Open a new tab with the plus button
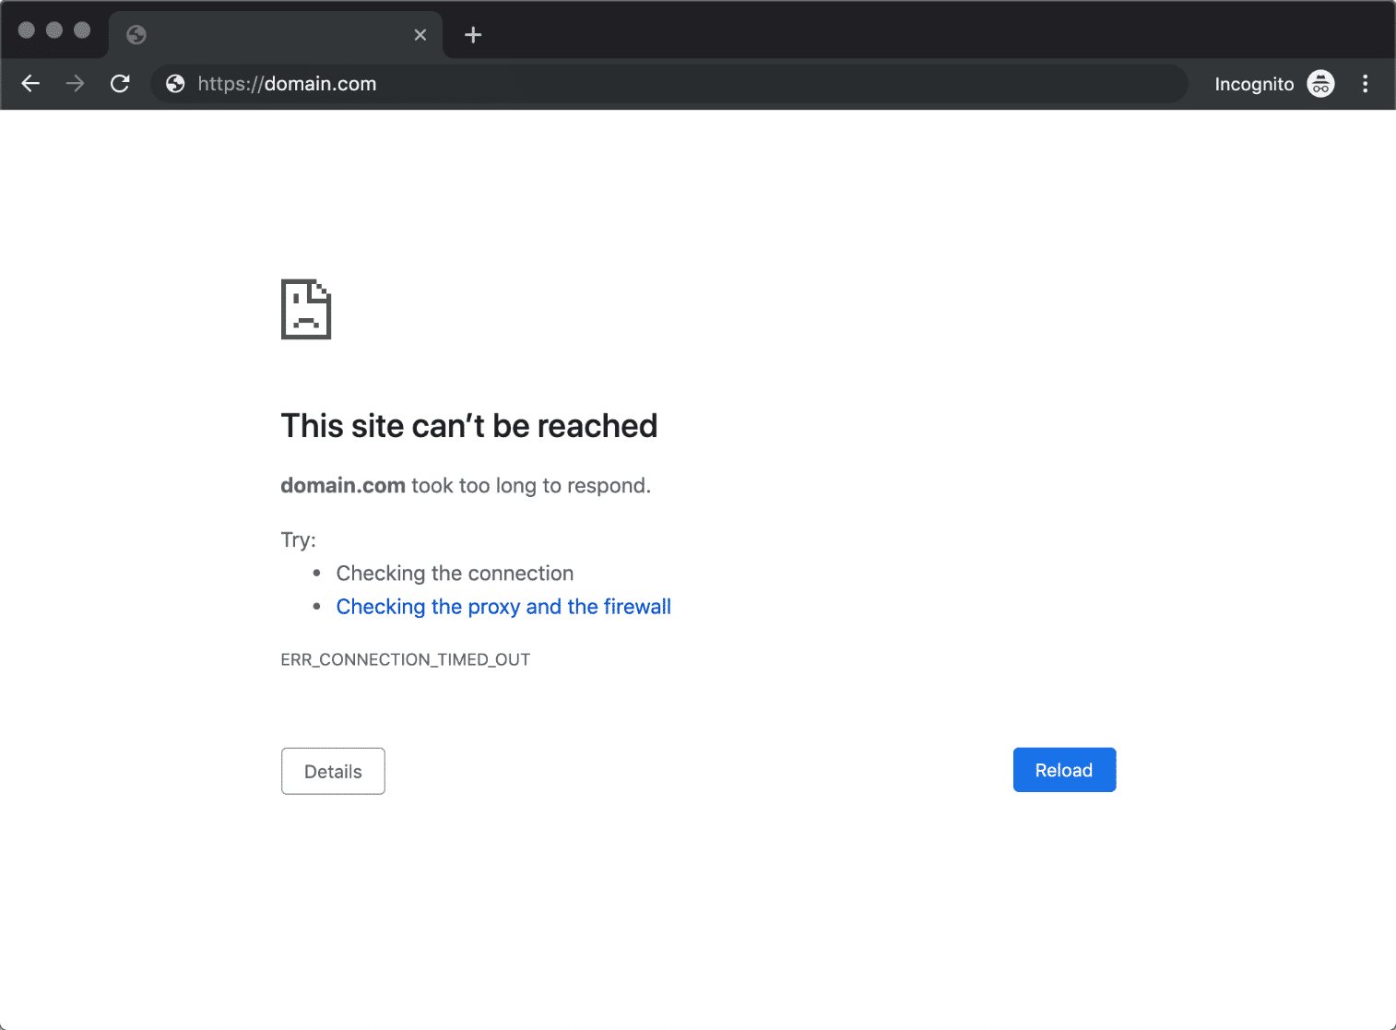Image resolution: width=1396 pixels, height=1030 pixels. coord(473,34)
